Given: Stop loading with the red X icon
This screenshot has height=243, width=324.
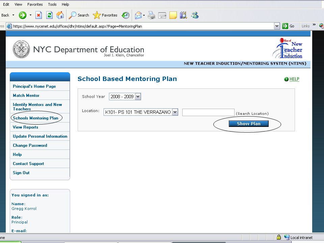Looking at the screenshot, I should pos(38,15).
